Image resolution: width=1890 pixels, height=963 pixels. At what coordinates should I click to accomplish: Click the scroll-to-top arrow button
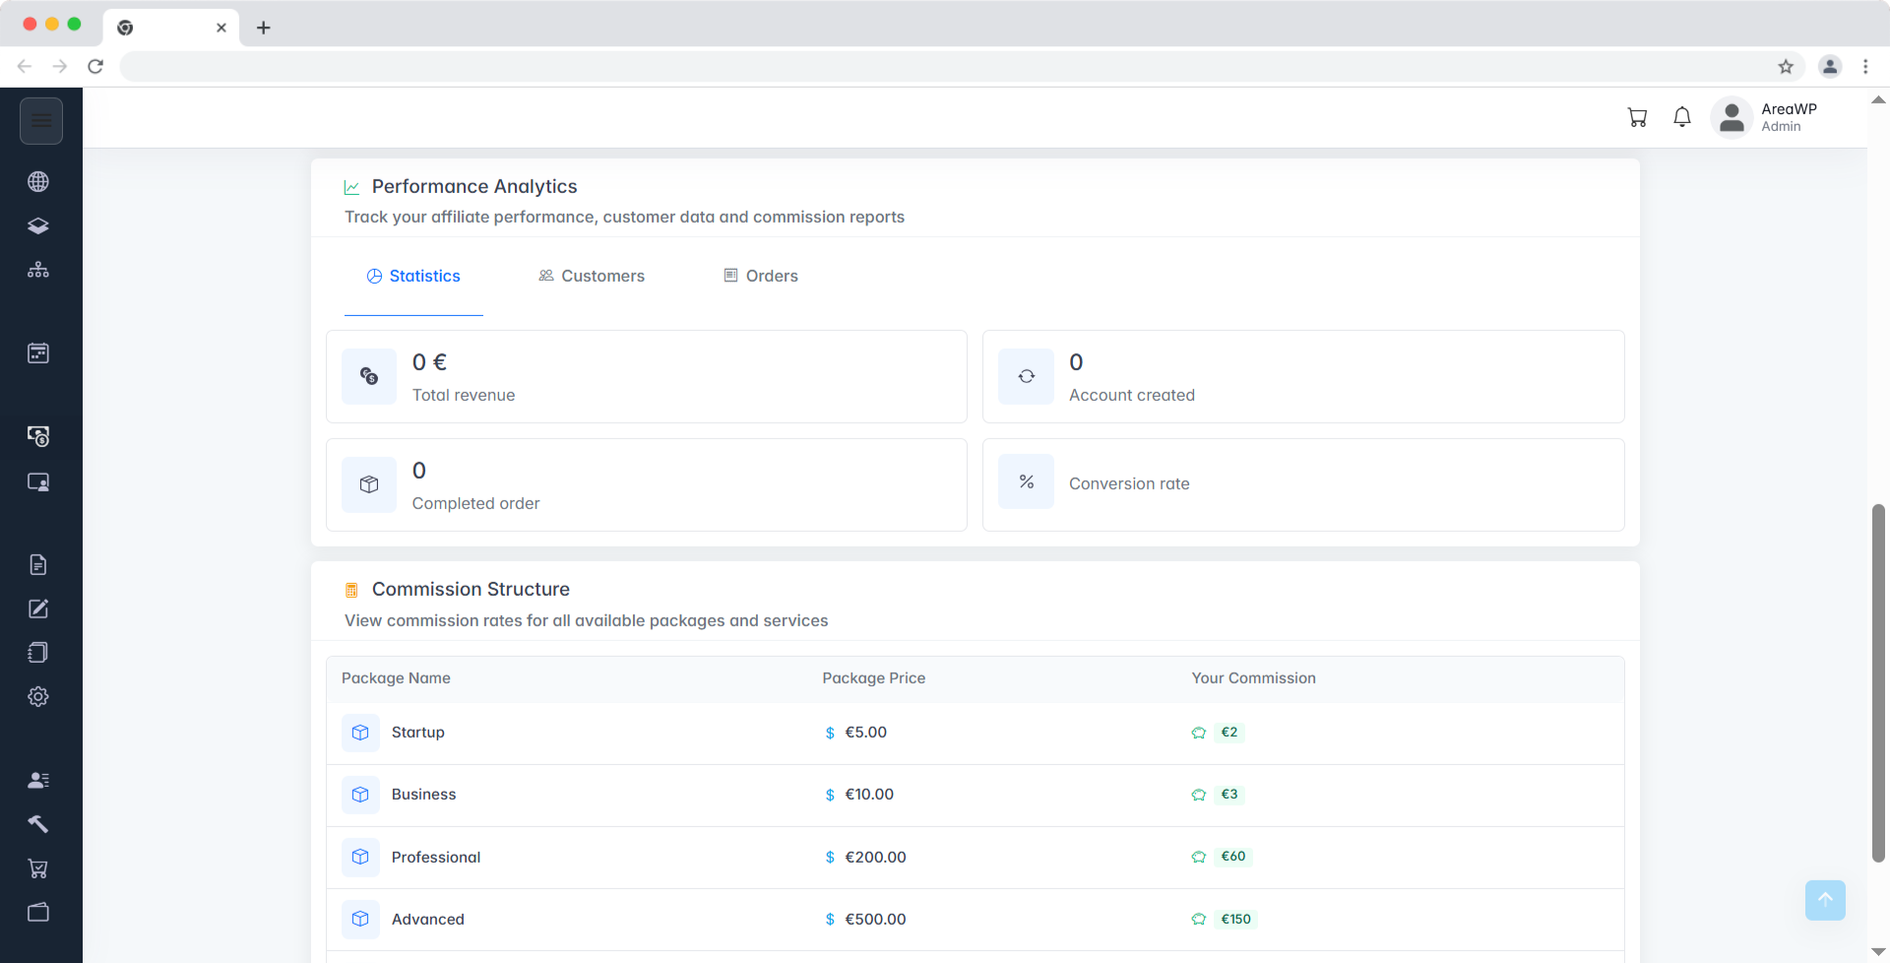[1824, 900]
